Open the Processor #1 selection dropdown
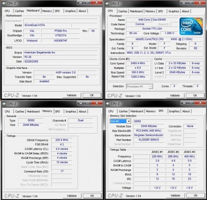This screenshot has width=207, height=200. pyautogui.click(x=151, y=87)
